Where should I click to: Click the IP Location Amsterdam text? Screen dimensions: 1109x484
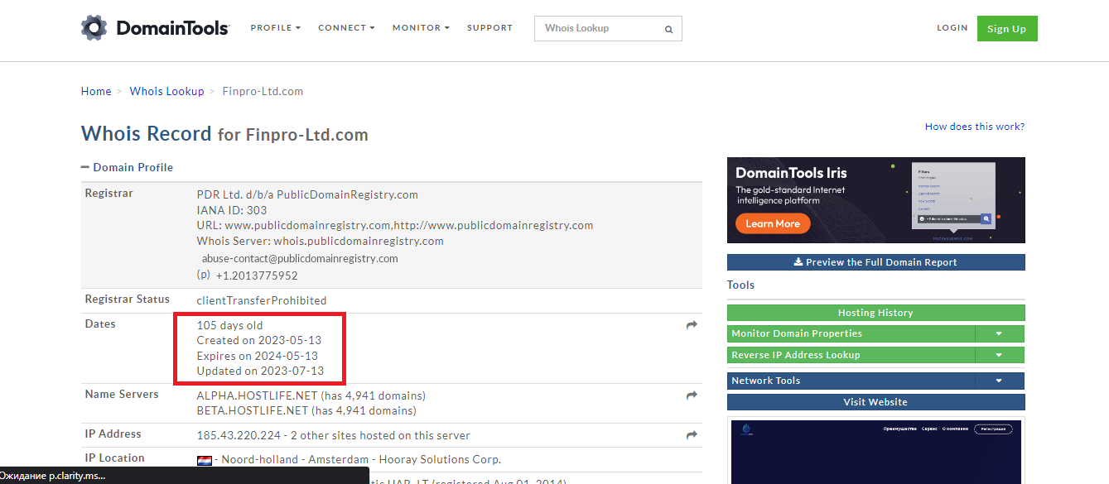[x=358, y=459]
